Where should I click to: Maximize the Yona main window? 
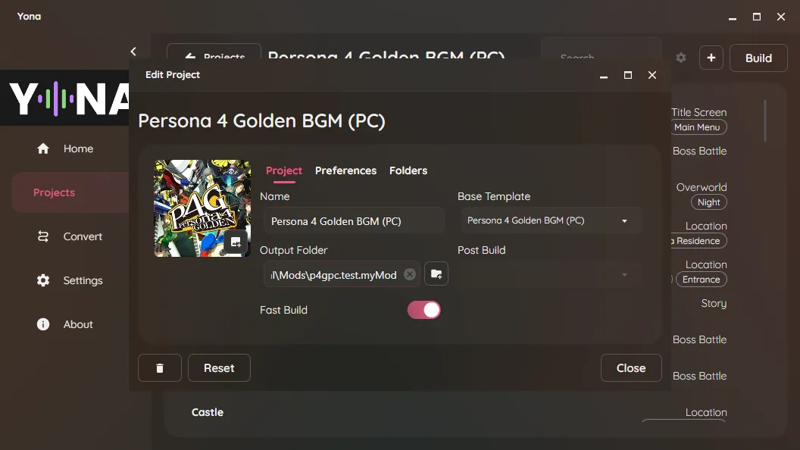[757, 17]
